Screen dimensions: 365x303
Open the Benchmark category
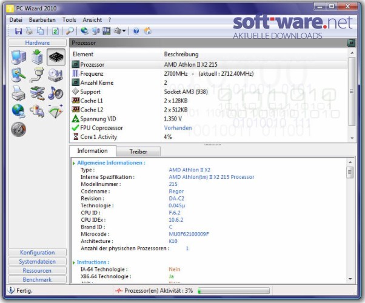[x=37, y=280]
